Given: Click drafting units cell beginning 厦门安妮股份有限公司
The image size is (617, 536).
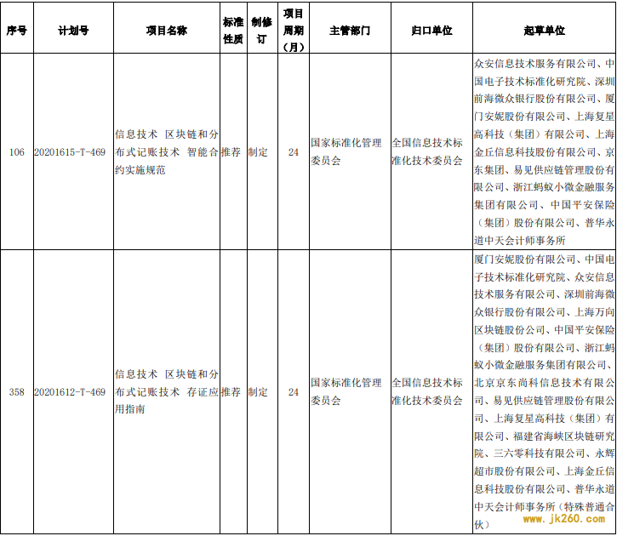Looking at the screenshot, I should (x=544, y=391).
